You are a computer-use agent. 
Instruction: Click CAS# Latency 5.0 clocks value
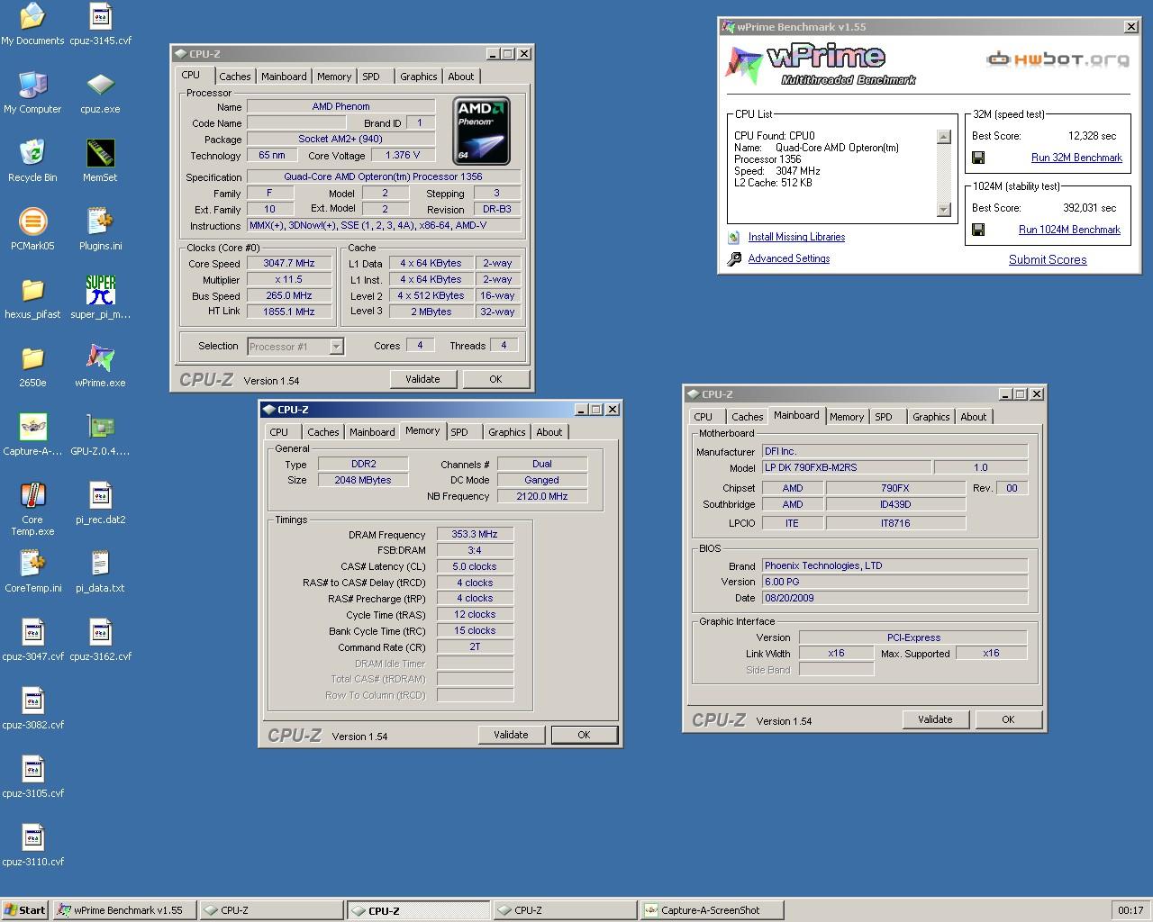[475, 566]
